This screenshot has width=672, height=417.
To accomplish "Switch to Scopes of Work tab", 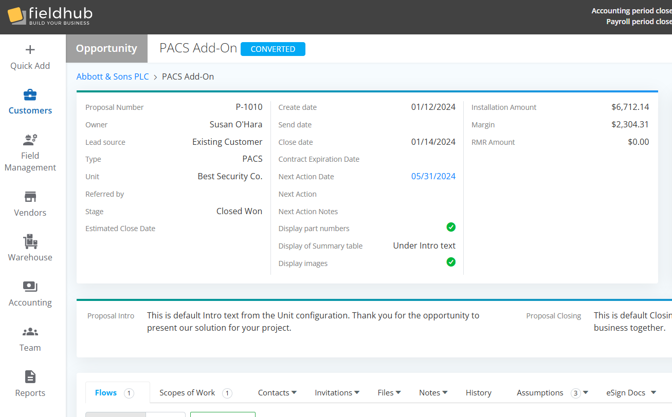I will pyautogui.click(x=188, y=393).
